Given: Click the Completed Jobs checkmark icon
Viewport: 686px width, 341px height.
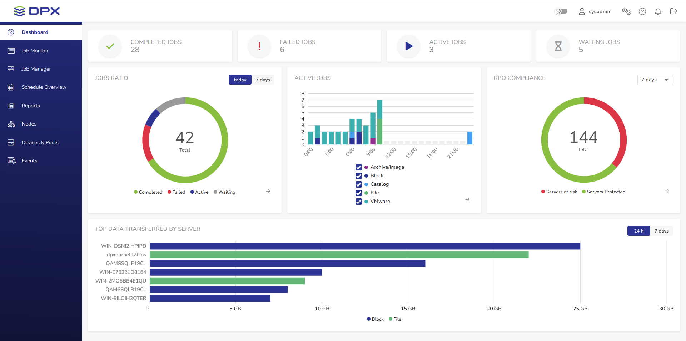Looking at the screenshot, I should click(x=110, y=46).
